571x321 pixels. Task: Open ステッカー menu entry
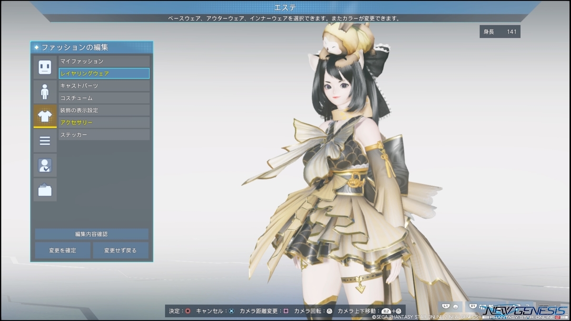[x=104, y=135]
